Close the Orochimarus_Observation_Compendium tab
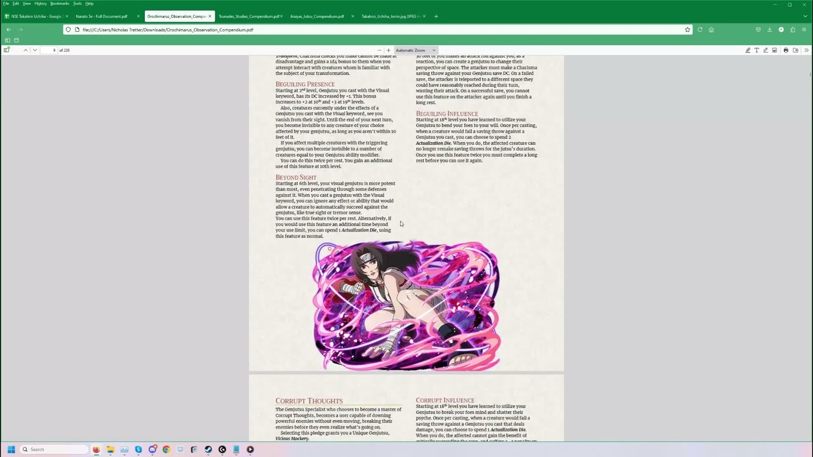Viewport: 813px width, 457px height. click(210, 16)
